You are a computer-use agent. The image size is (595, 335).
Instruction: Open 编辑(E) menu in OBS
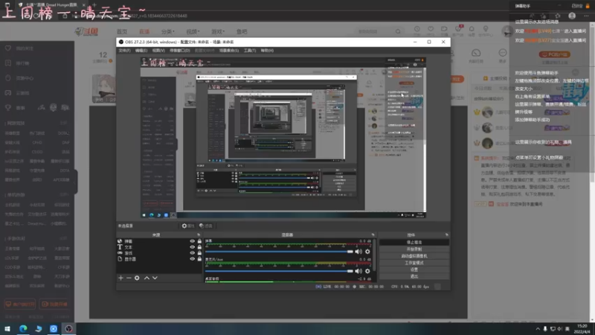141,51
